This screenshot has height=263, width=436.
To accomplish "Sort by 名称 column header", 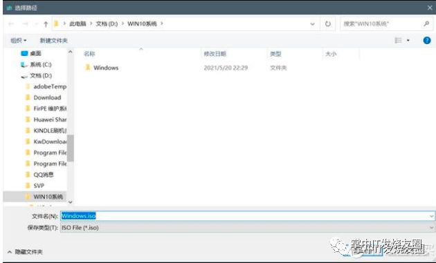I will tap(89, 54).
